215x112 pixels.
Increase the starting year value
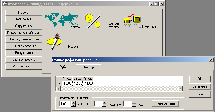click(104, 102)
